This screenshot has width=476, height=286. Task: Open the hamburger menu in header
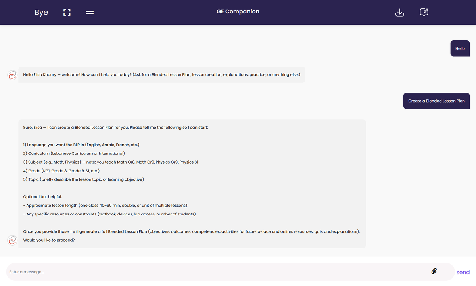(90, 13)
